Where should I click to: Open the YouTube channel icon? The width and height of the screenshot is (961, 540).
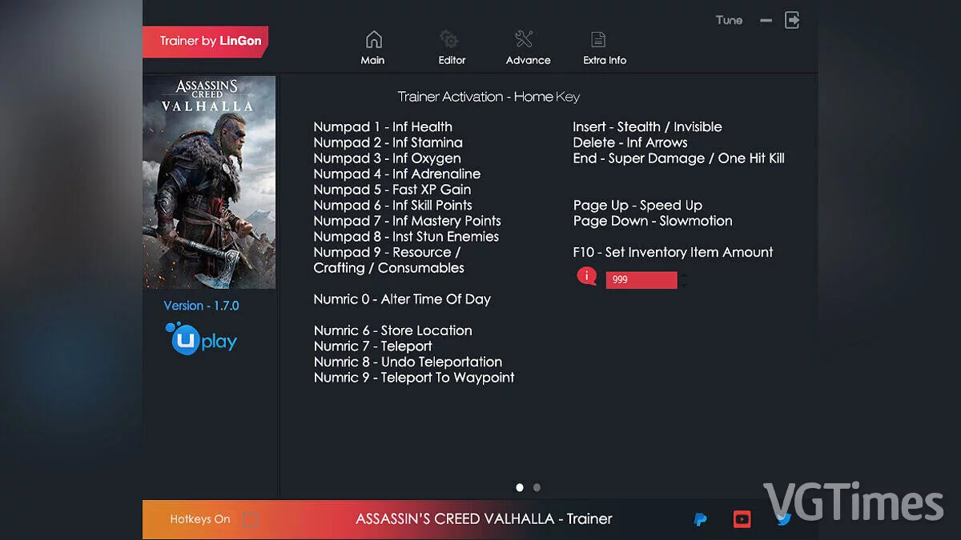point(742,519)
